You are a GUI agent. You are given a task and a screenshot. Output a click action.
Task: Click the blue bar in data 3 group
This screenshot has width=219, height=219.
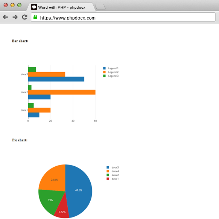pos(56,79)
